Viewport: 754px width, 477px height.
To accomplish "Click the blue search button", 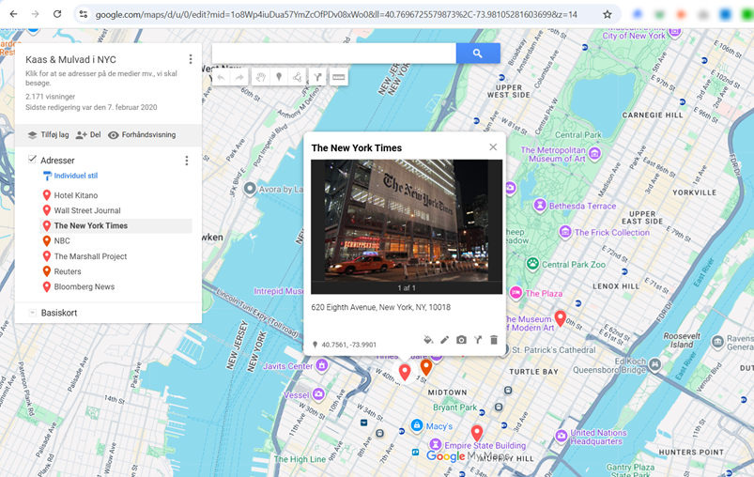I will (477, 54).
